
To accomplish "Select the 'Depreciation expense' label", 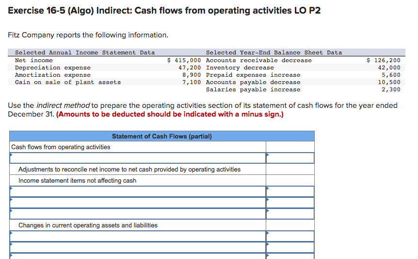I will coord(53,68).
